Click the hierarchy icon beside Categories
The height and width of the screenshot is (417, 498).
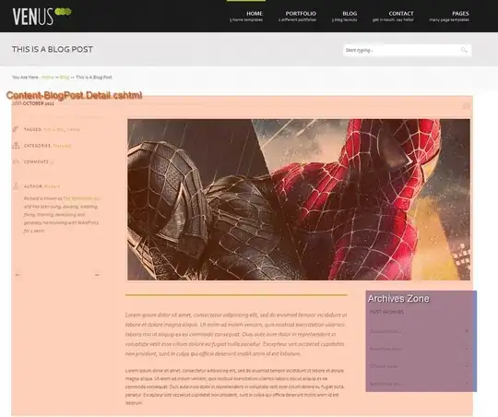click(16, 145)
